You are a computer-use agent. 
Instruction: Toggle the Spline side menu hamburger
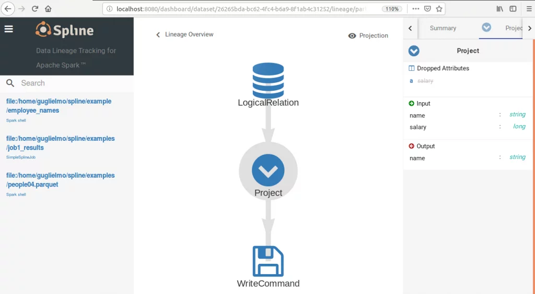[x=9, y=29]
